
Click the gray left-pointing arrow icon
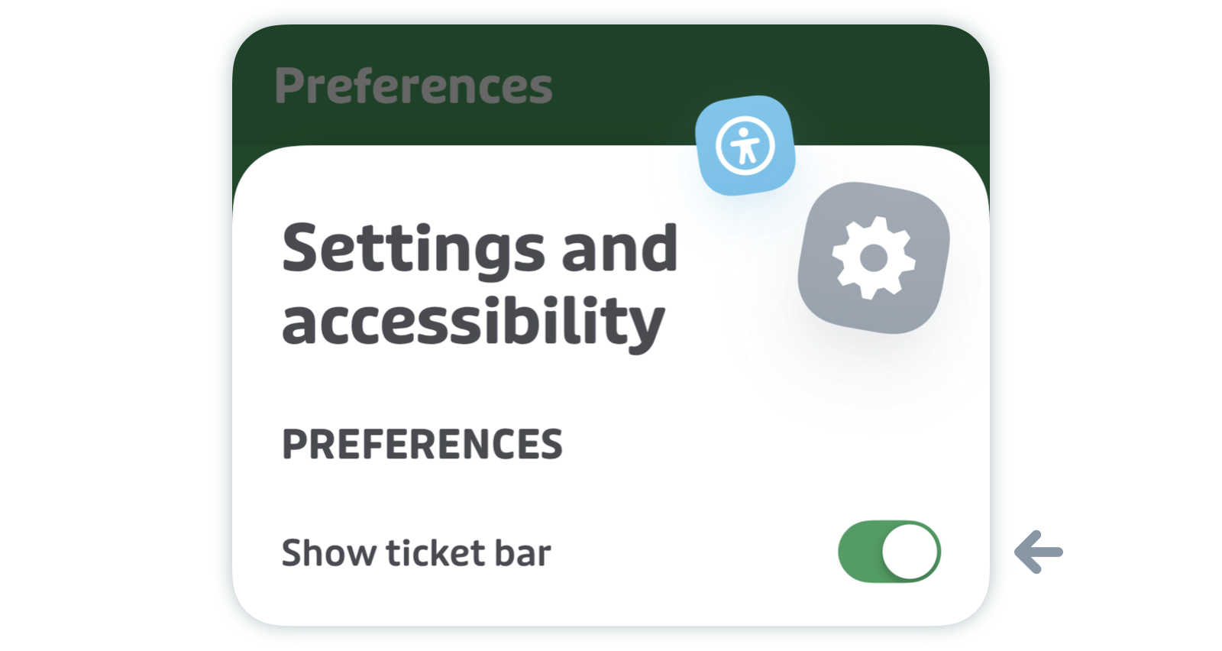tap(1039, 552)
